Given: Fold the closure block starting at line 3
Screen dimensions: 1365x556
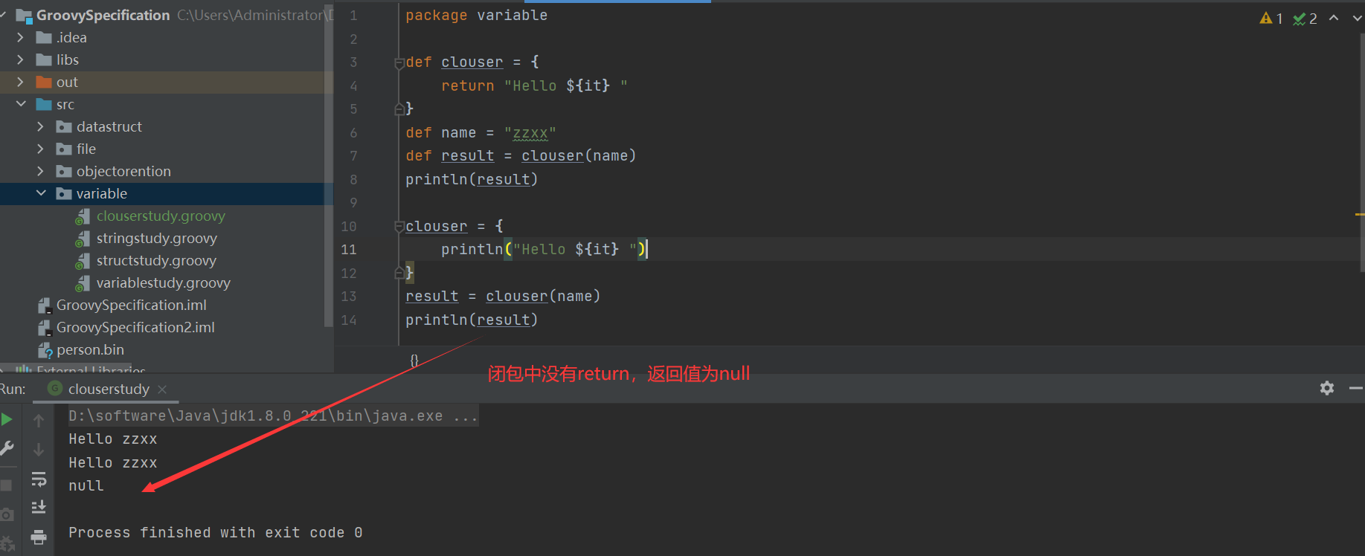Looking at the screenshot, I should (x=399, y=63).
